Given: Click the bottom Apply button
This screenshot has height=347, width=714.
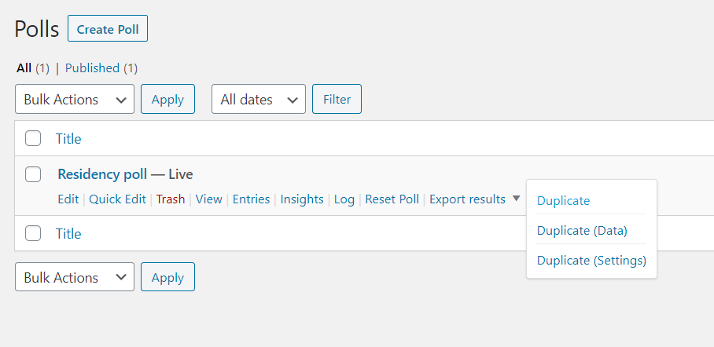Looking at the screenshot, I should pyautogui.click(x=167, y=277).
